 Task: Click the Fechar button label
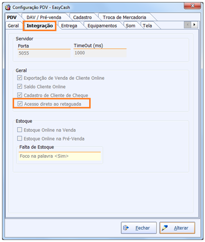[x=143, y=228]
